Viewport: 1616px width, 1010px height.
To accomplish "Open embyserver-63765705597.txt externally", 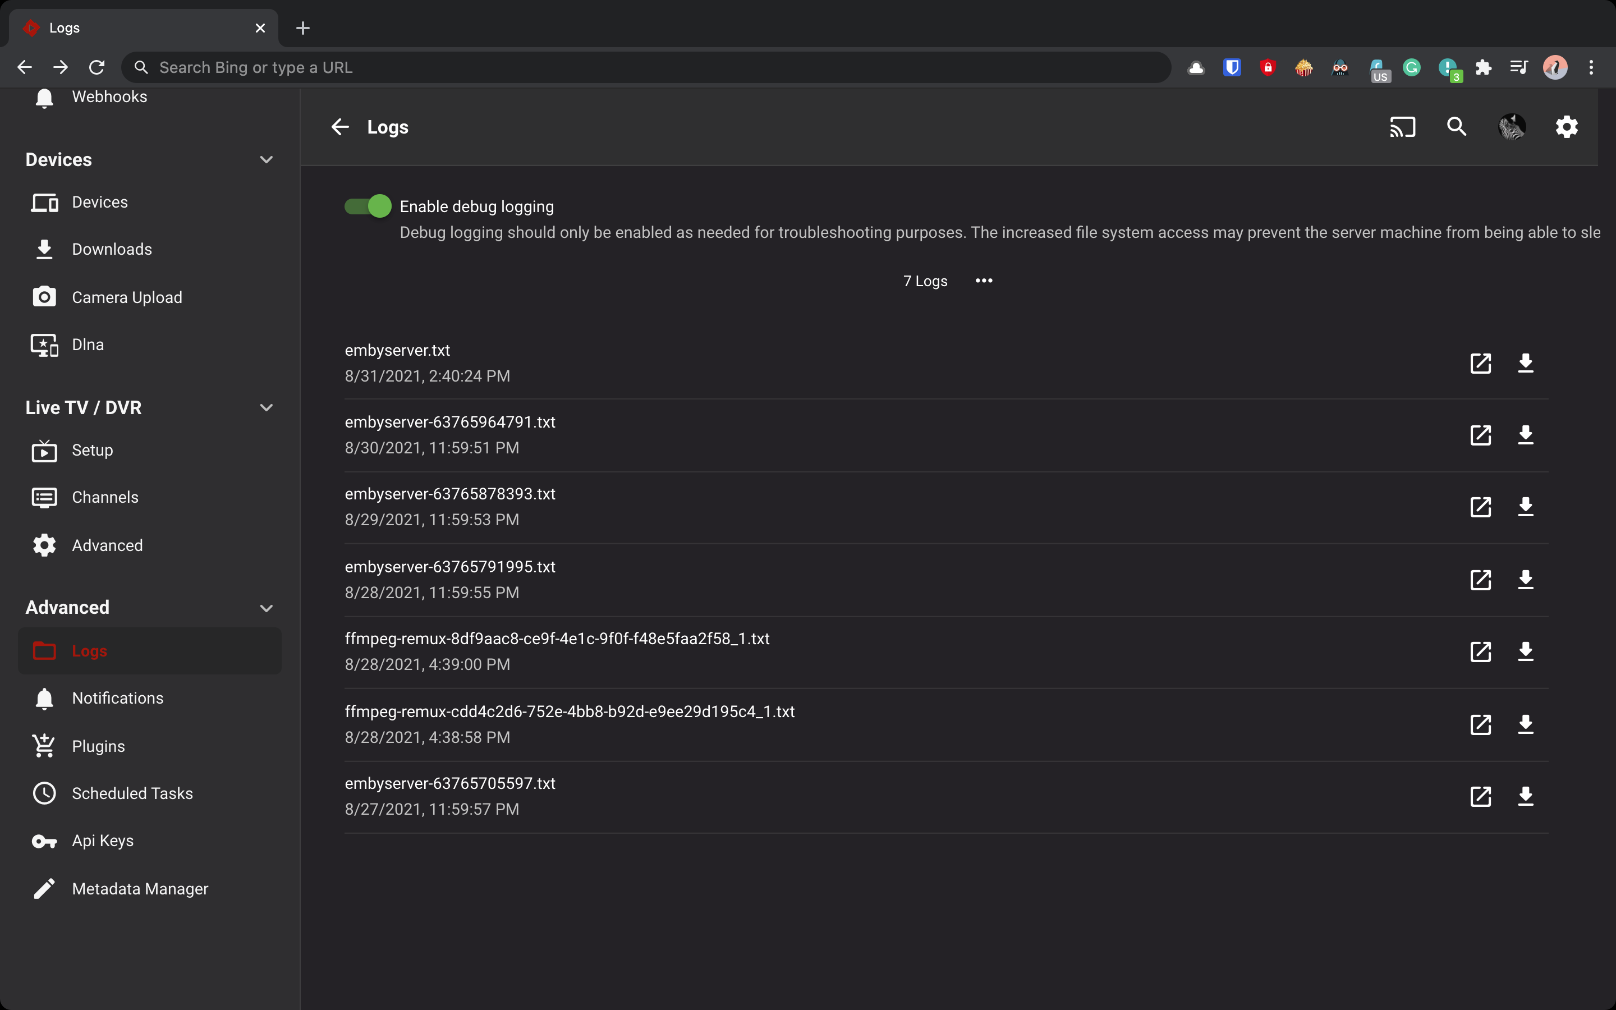I will tap(1480, 796).
